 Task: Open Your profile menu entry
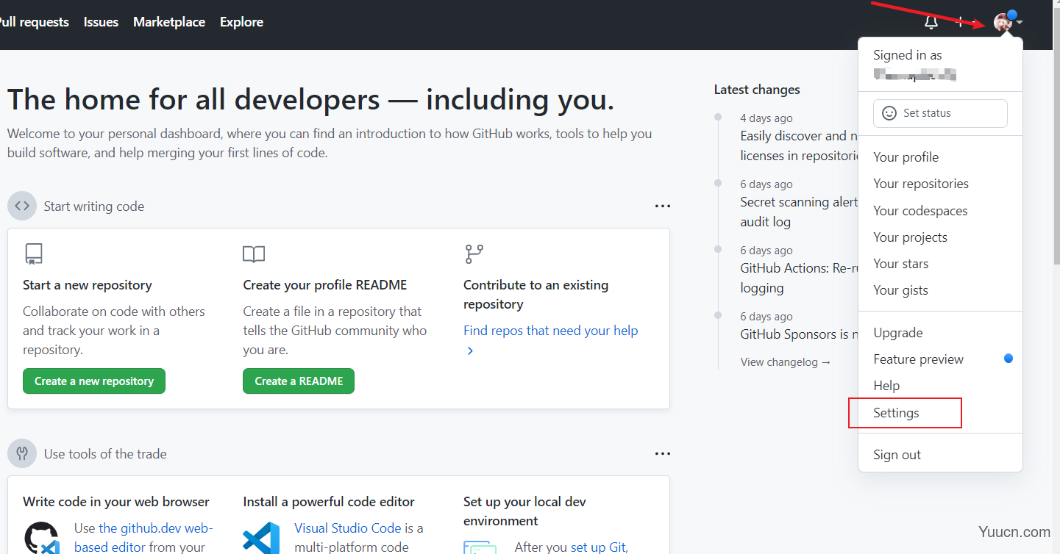[x=940, y=157]
